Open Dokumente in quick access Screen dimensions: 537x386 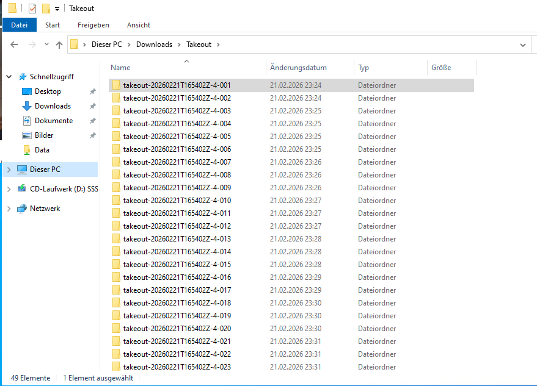pyautogui.click(x=54, y=121)
